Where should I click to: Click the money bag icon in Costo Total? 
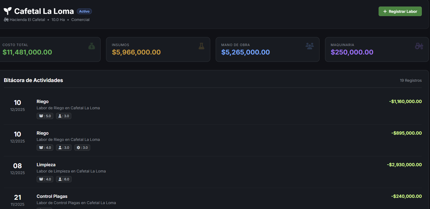(92, 46)
